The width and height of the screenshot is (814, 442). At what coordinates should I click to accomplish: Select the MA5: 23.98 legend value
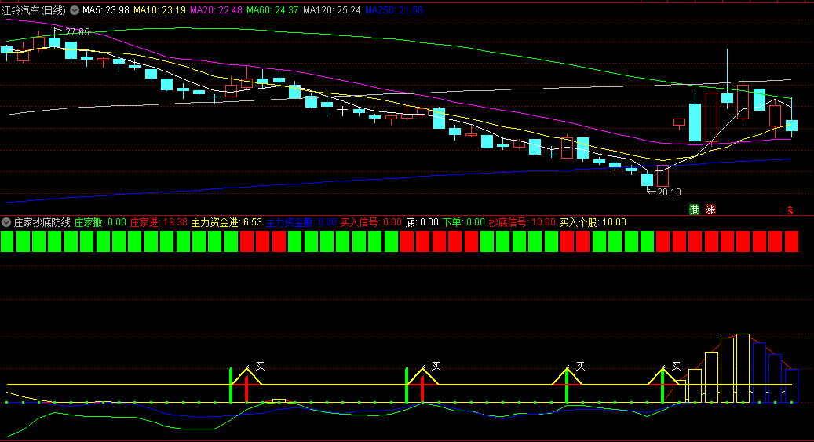tap(106, 10)
